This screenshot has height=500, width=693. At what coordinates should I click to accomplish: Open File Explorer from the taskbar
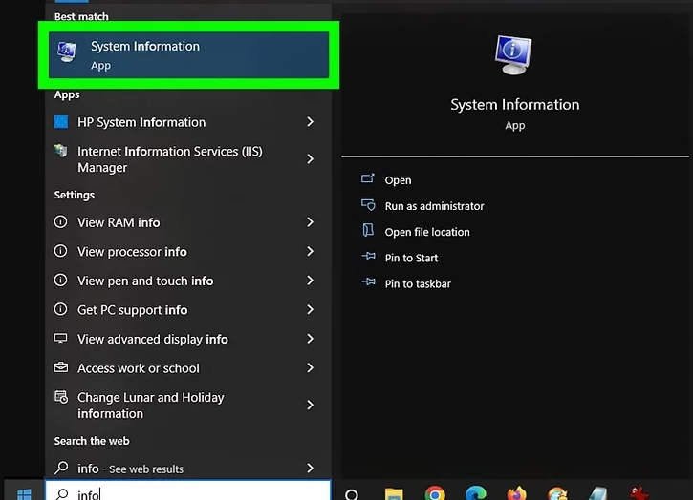tap(394, 493)
